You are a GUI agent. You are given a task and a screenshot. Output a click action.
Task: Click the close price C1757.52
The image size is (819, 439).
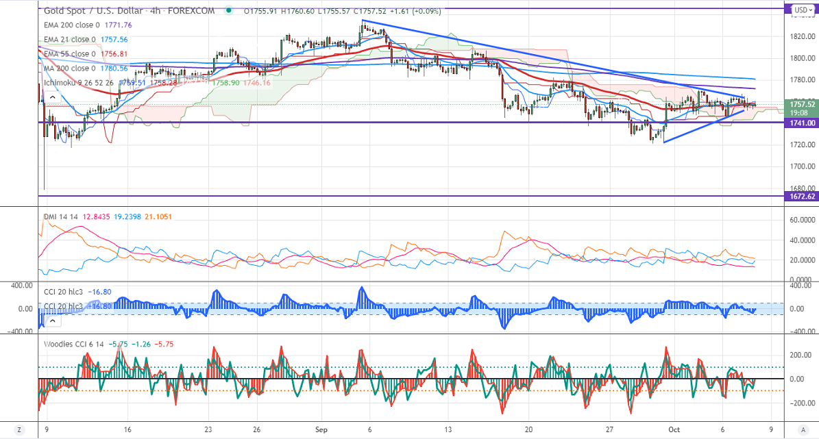(x=370, y=10)
